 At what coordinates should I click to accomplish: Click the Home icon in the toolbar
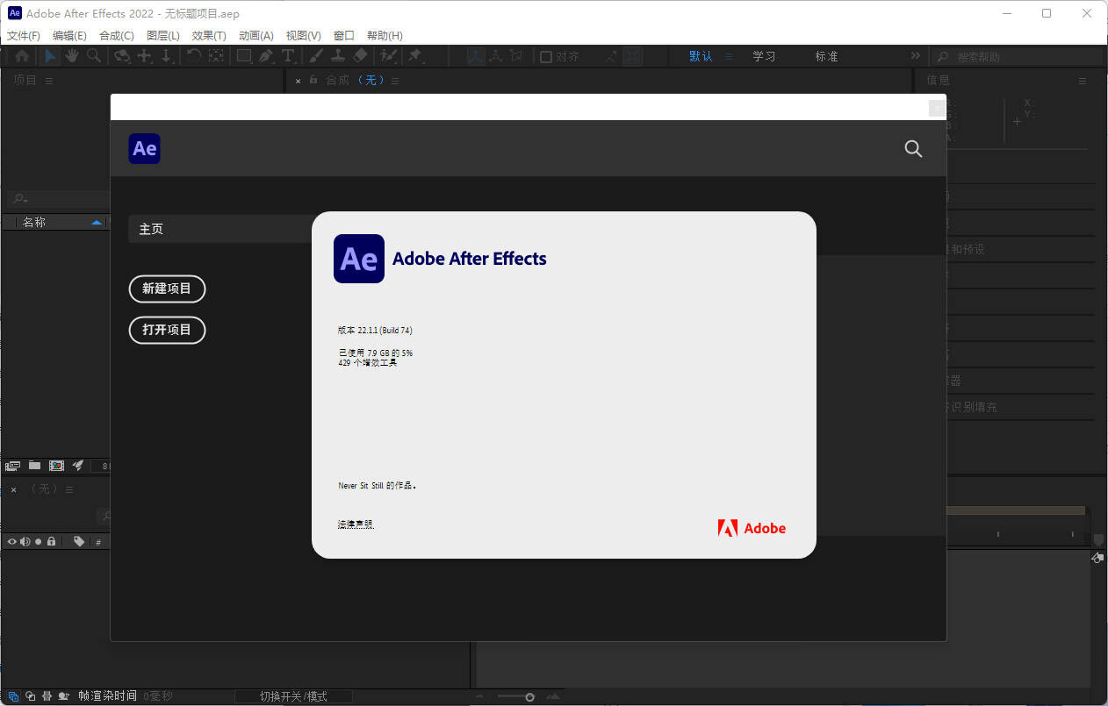pos(22,56)
